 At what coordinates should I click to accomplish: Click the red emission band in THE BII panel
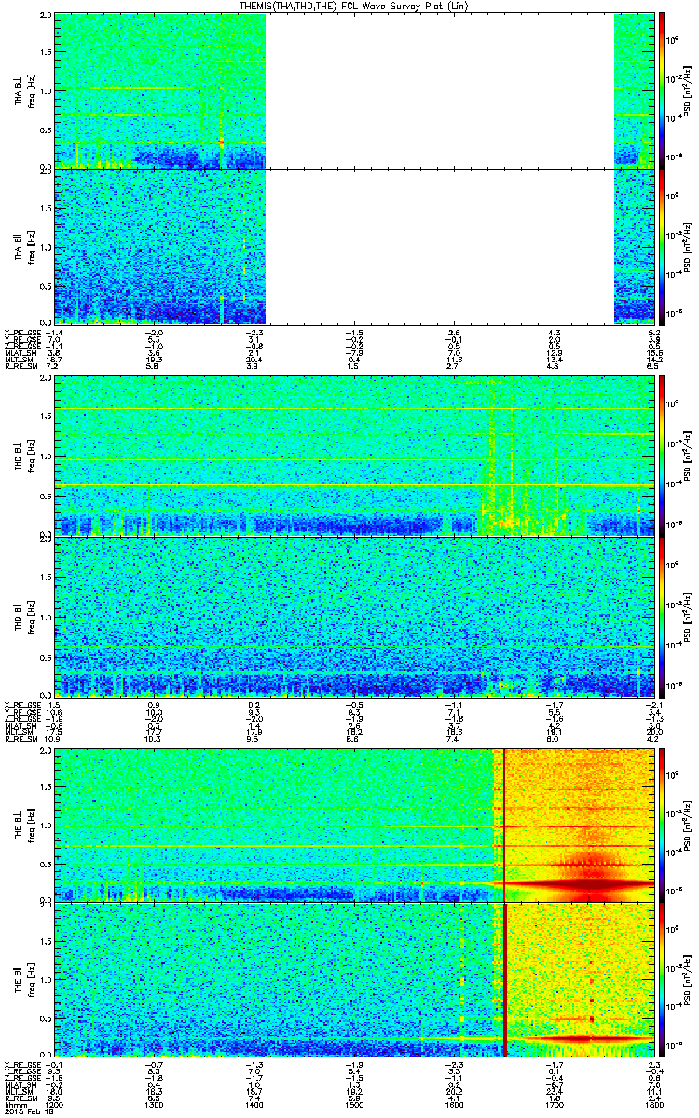pos(582,1038)
